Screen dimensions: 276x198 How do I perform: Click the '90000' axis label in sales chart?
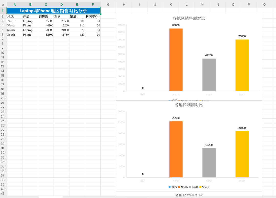(121, 25)
